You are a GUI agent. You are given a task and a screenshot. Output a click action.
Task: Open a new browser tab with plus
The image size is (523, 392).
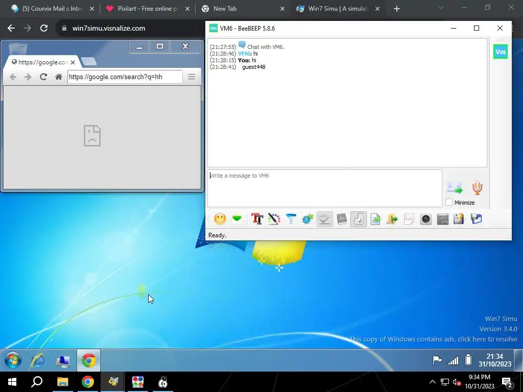[x=396, y=9]
